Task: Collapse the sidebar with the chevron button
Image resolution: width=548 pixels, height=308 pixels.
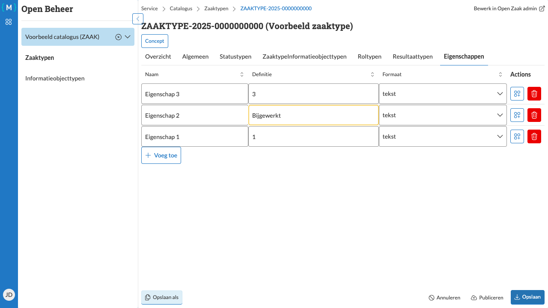Action: point(138,19)
